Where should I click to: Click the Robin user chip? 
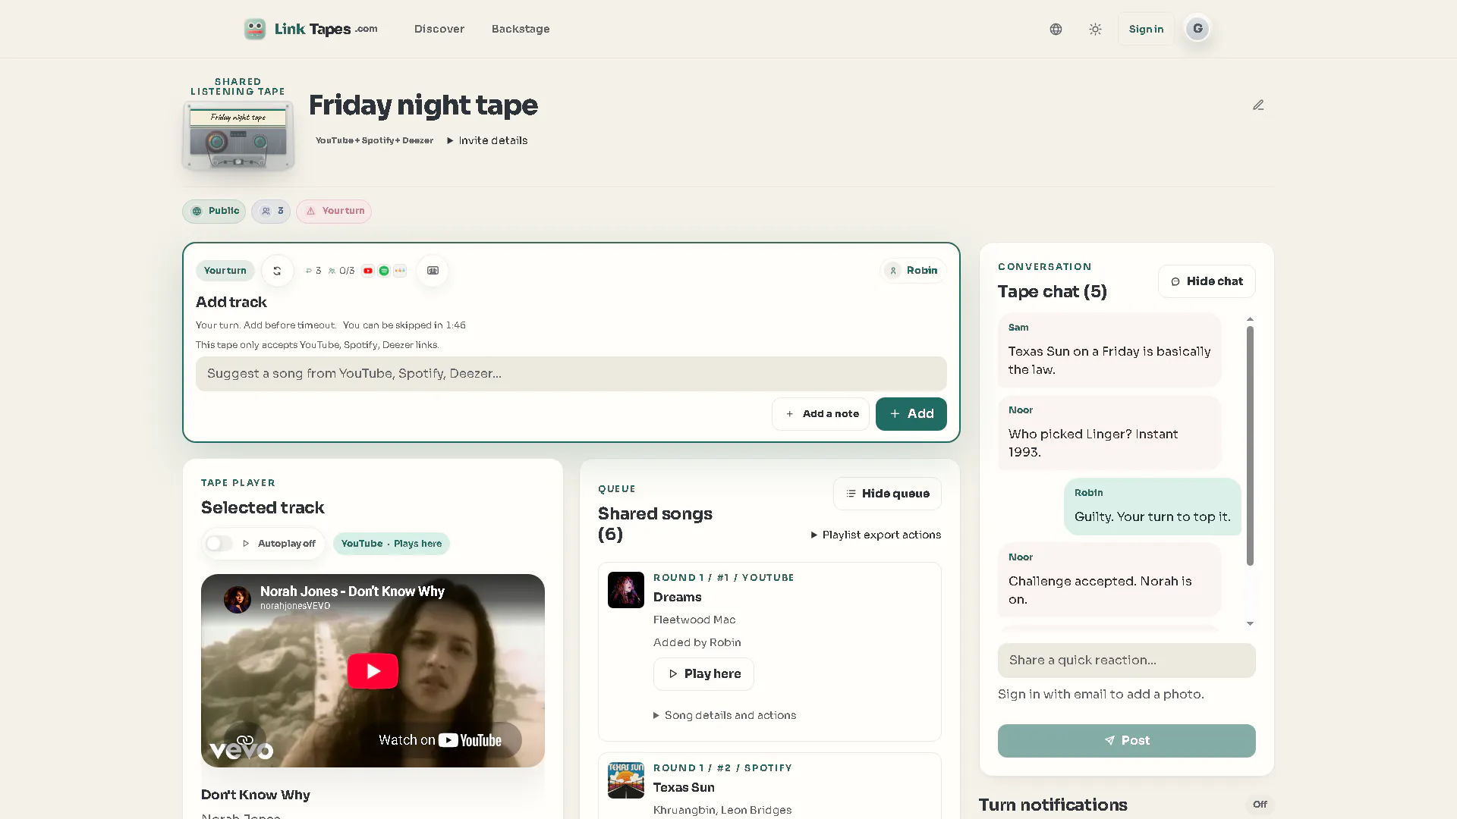[x=913, y=271]
